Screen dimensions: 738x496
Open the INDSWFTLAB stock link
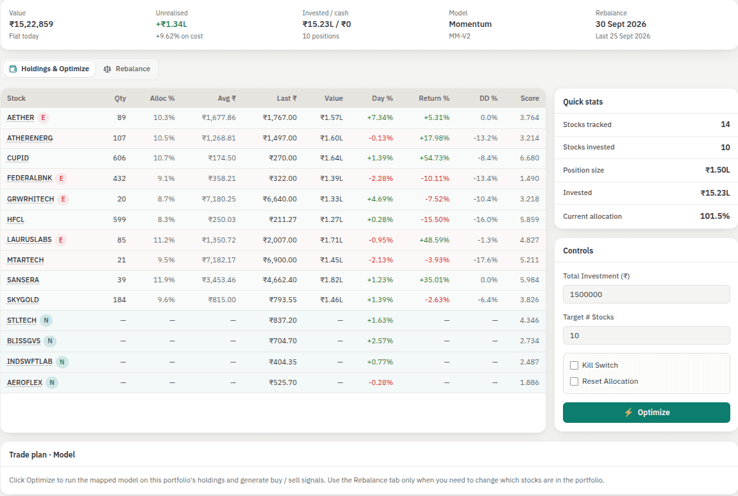coord(29,362)
